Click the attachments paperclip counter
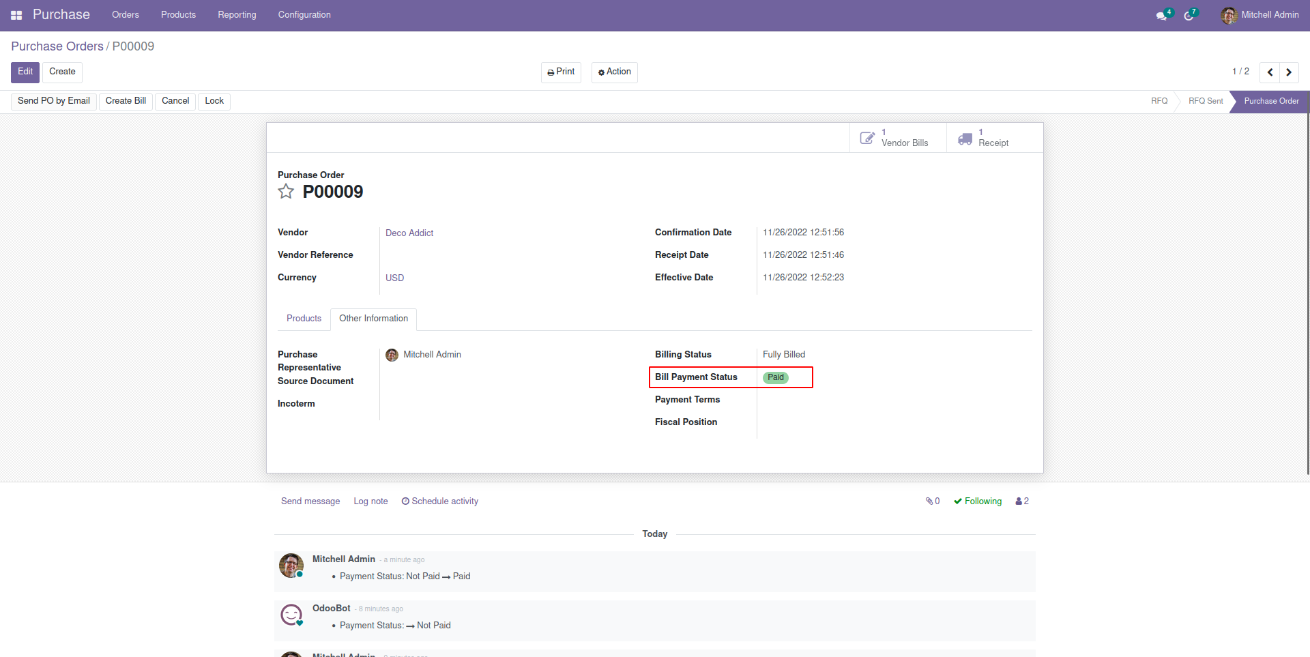The width and height of the screenshot is (1310, 657). coord(933,501)
